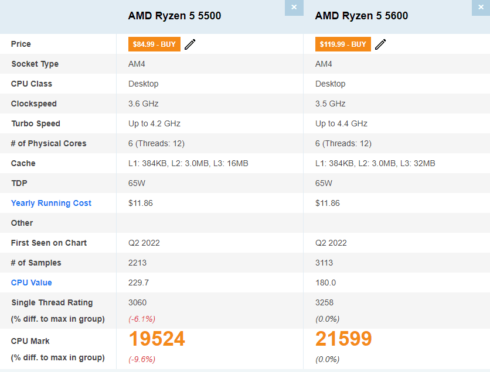Select the AMD Ryzen 5 5500 heading
Image resolution: width=490 pixels, height=372 pixels.
(175, 16)
